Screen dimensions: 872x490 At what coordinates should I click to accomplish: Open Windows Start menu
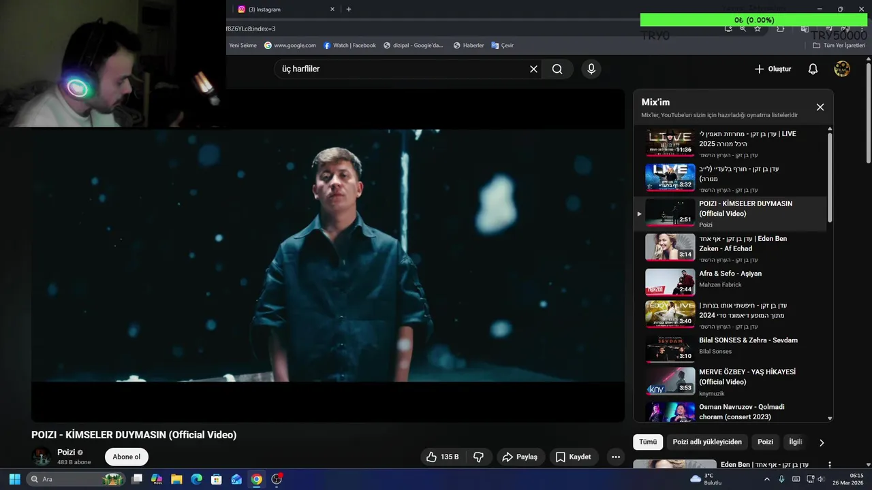(14, 479)
